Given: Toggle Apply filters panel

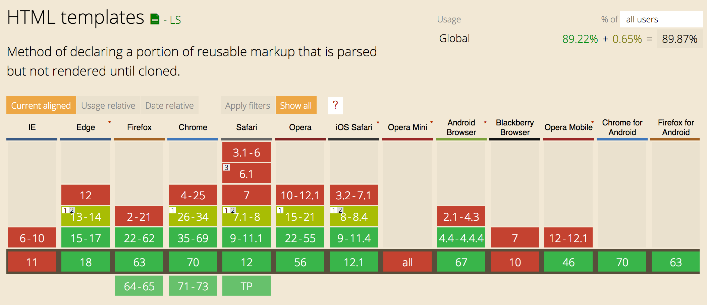Looking at the screenshot, I should point(247,105).
